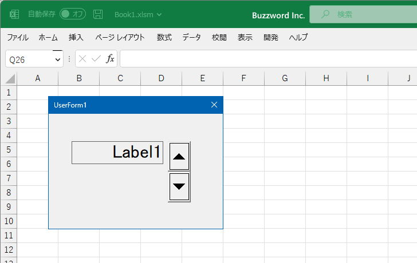Open the ヘルプ ribbon tab
This screenshot has height=263, width=417.
click(298, 37)
